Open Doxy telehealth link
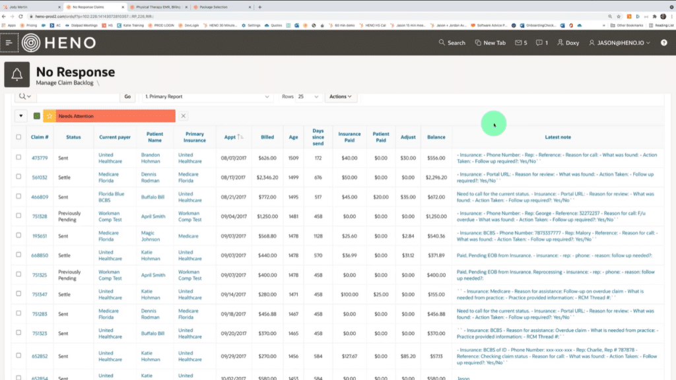The height and width of the screenshot is (380, 676). (x=568, y=43)
